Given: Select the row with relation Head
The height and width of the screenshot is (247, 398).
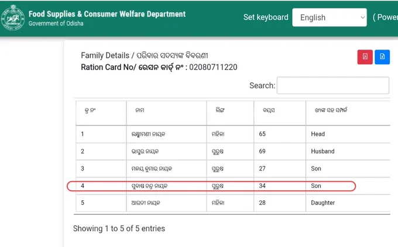Looking at the screenshot, I should (x=233, y=134).
